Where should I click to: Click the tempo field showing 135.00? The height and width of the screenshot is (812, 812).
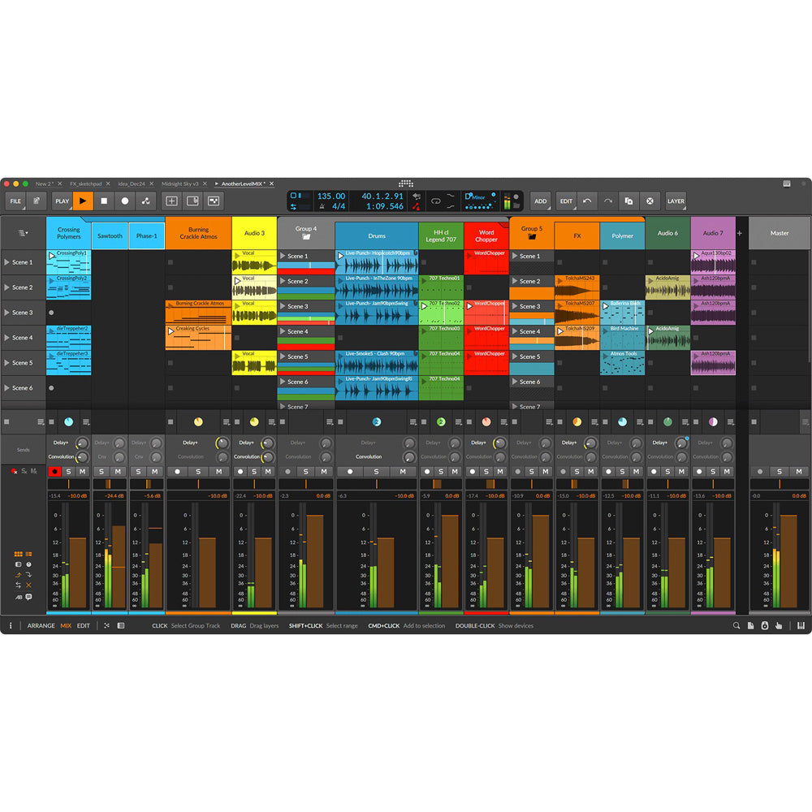331,197
